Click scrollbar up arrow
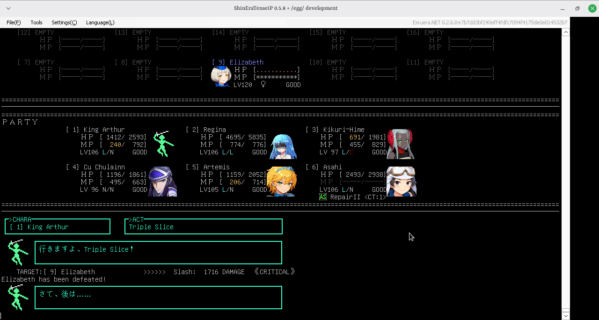 566,32
